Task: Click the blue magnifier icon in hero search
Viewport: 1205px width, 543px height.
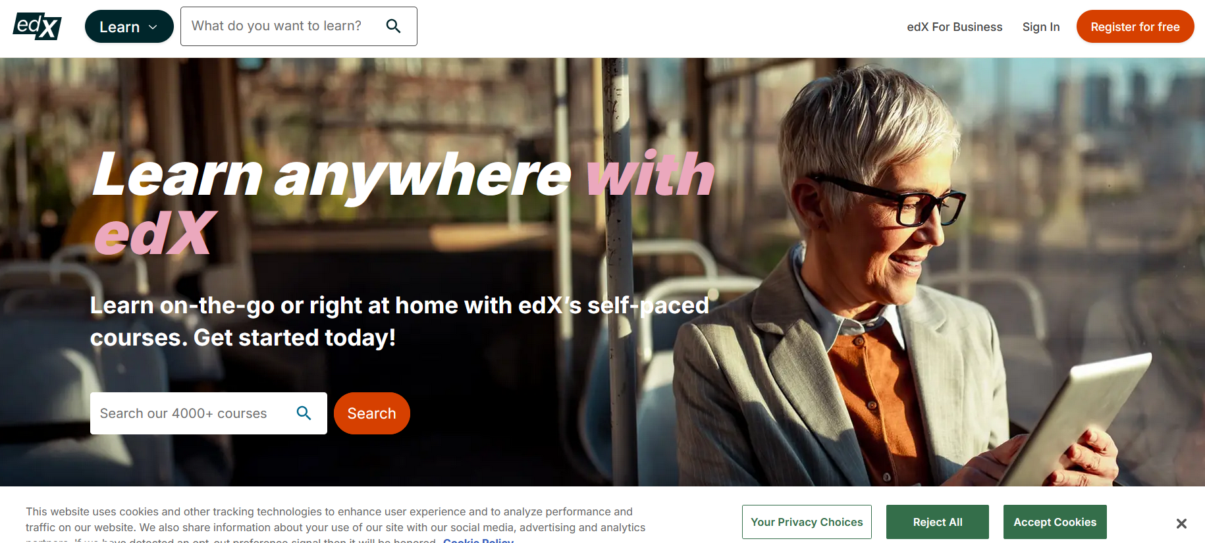Action: click(304, 413)
